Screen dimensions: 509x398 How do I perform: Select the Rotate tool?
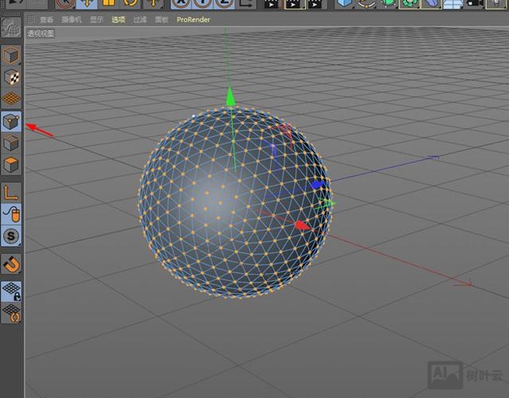(130, 3)
